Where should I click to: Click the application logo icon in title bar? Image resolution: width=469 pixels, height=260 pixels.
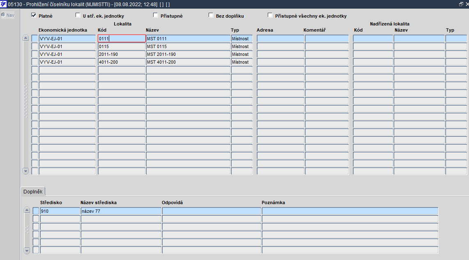[3, 4]
